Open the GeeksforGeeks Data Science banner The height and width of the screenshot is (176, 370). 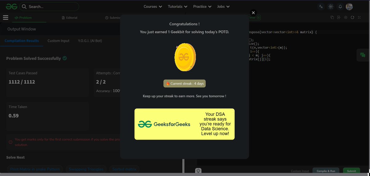[184, 124]
